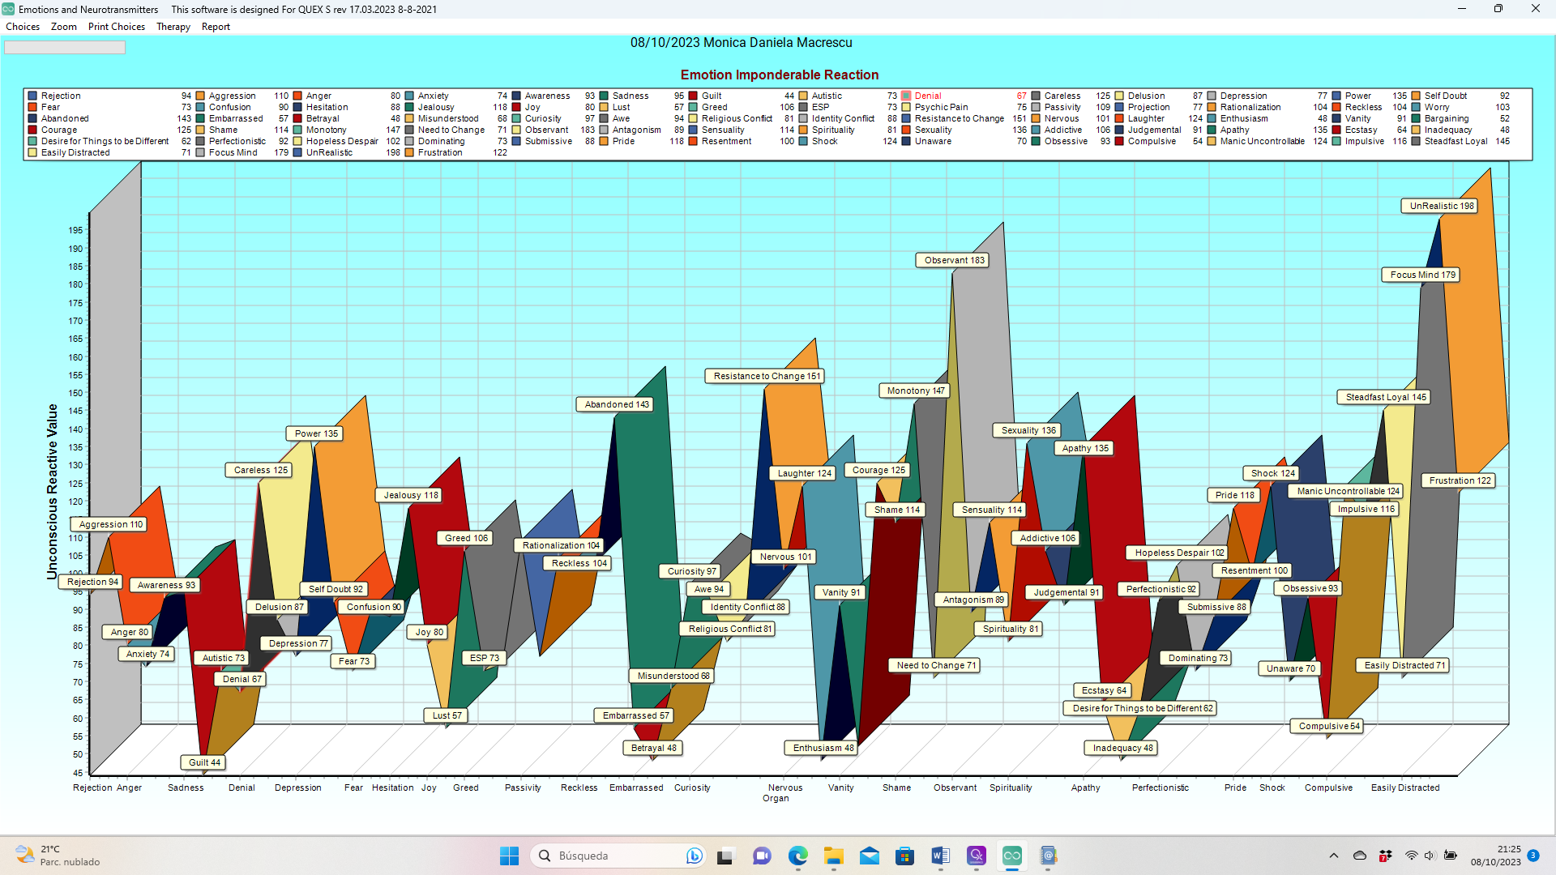Switch to Word from the taskbar

point(940,856)
